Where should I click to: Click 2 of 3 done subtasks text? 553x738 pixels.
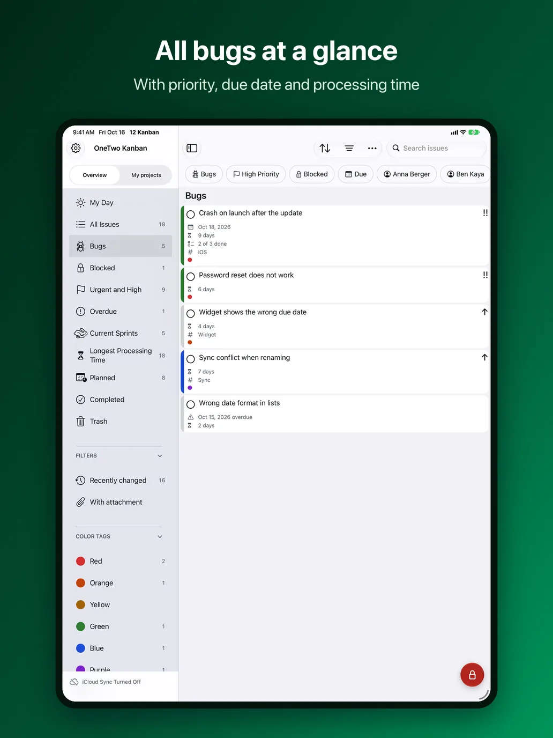click(212, 244)
